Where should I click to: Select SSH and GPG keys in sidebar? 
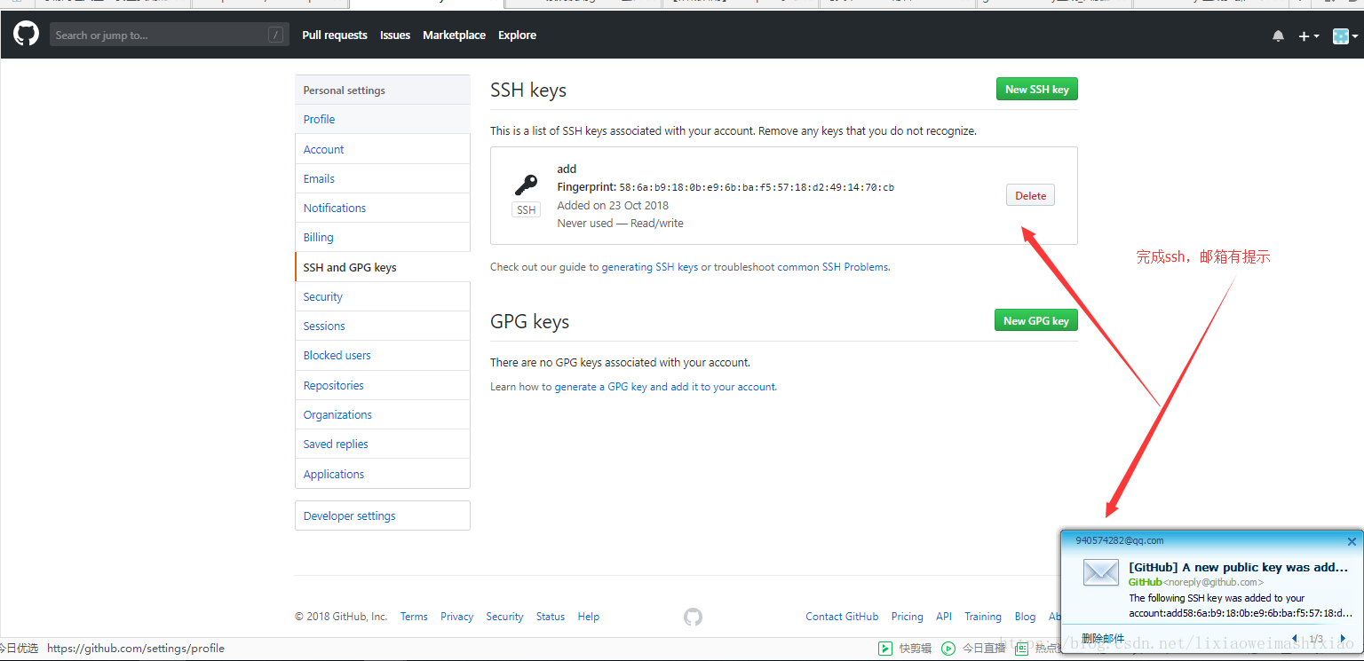(383, 267)
